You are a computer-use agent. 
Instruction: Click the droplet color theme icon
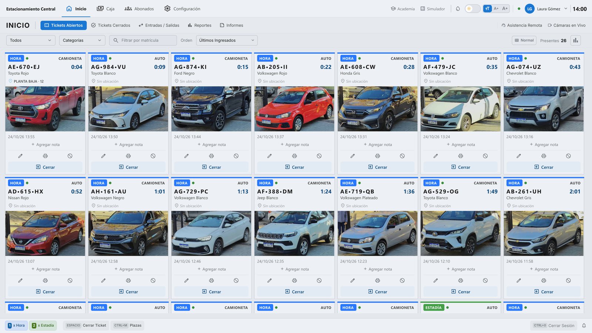point(458,9)
